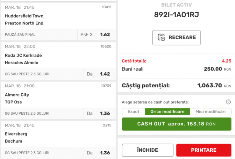Select the Exact cash out setting

point(133,112)
